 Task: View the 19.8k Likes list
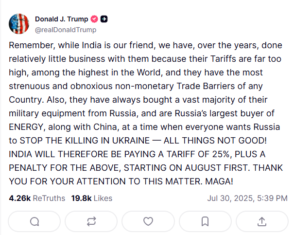(x=91, y=198)
